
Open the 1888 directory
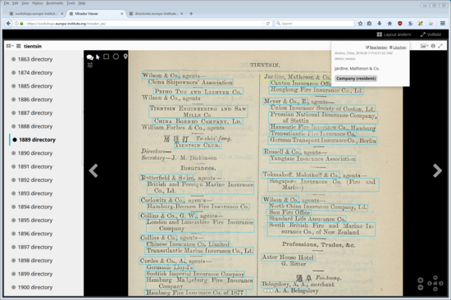(35, 126)
